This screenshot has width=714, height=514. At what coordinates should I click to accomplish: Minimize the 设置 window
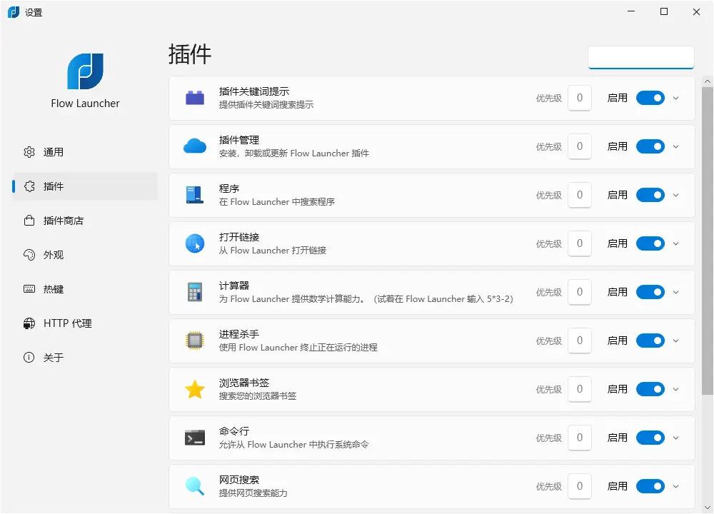tap(631, 12)
